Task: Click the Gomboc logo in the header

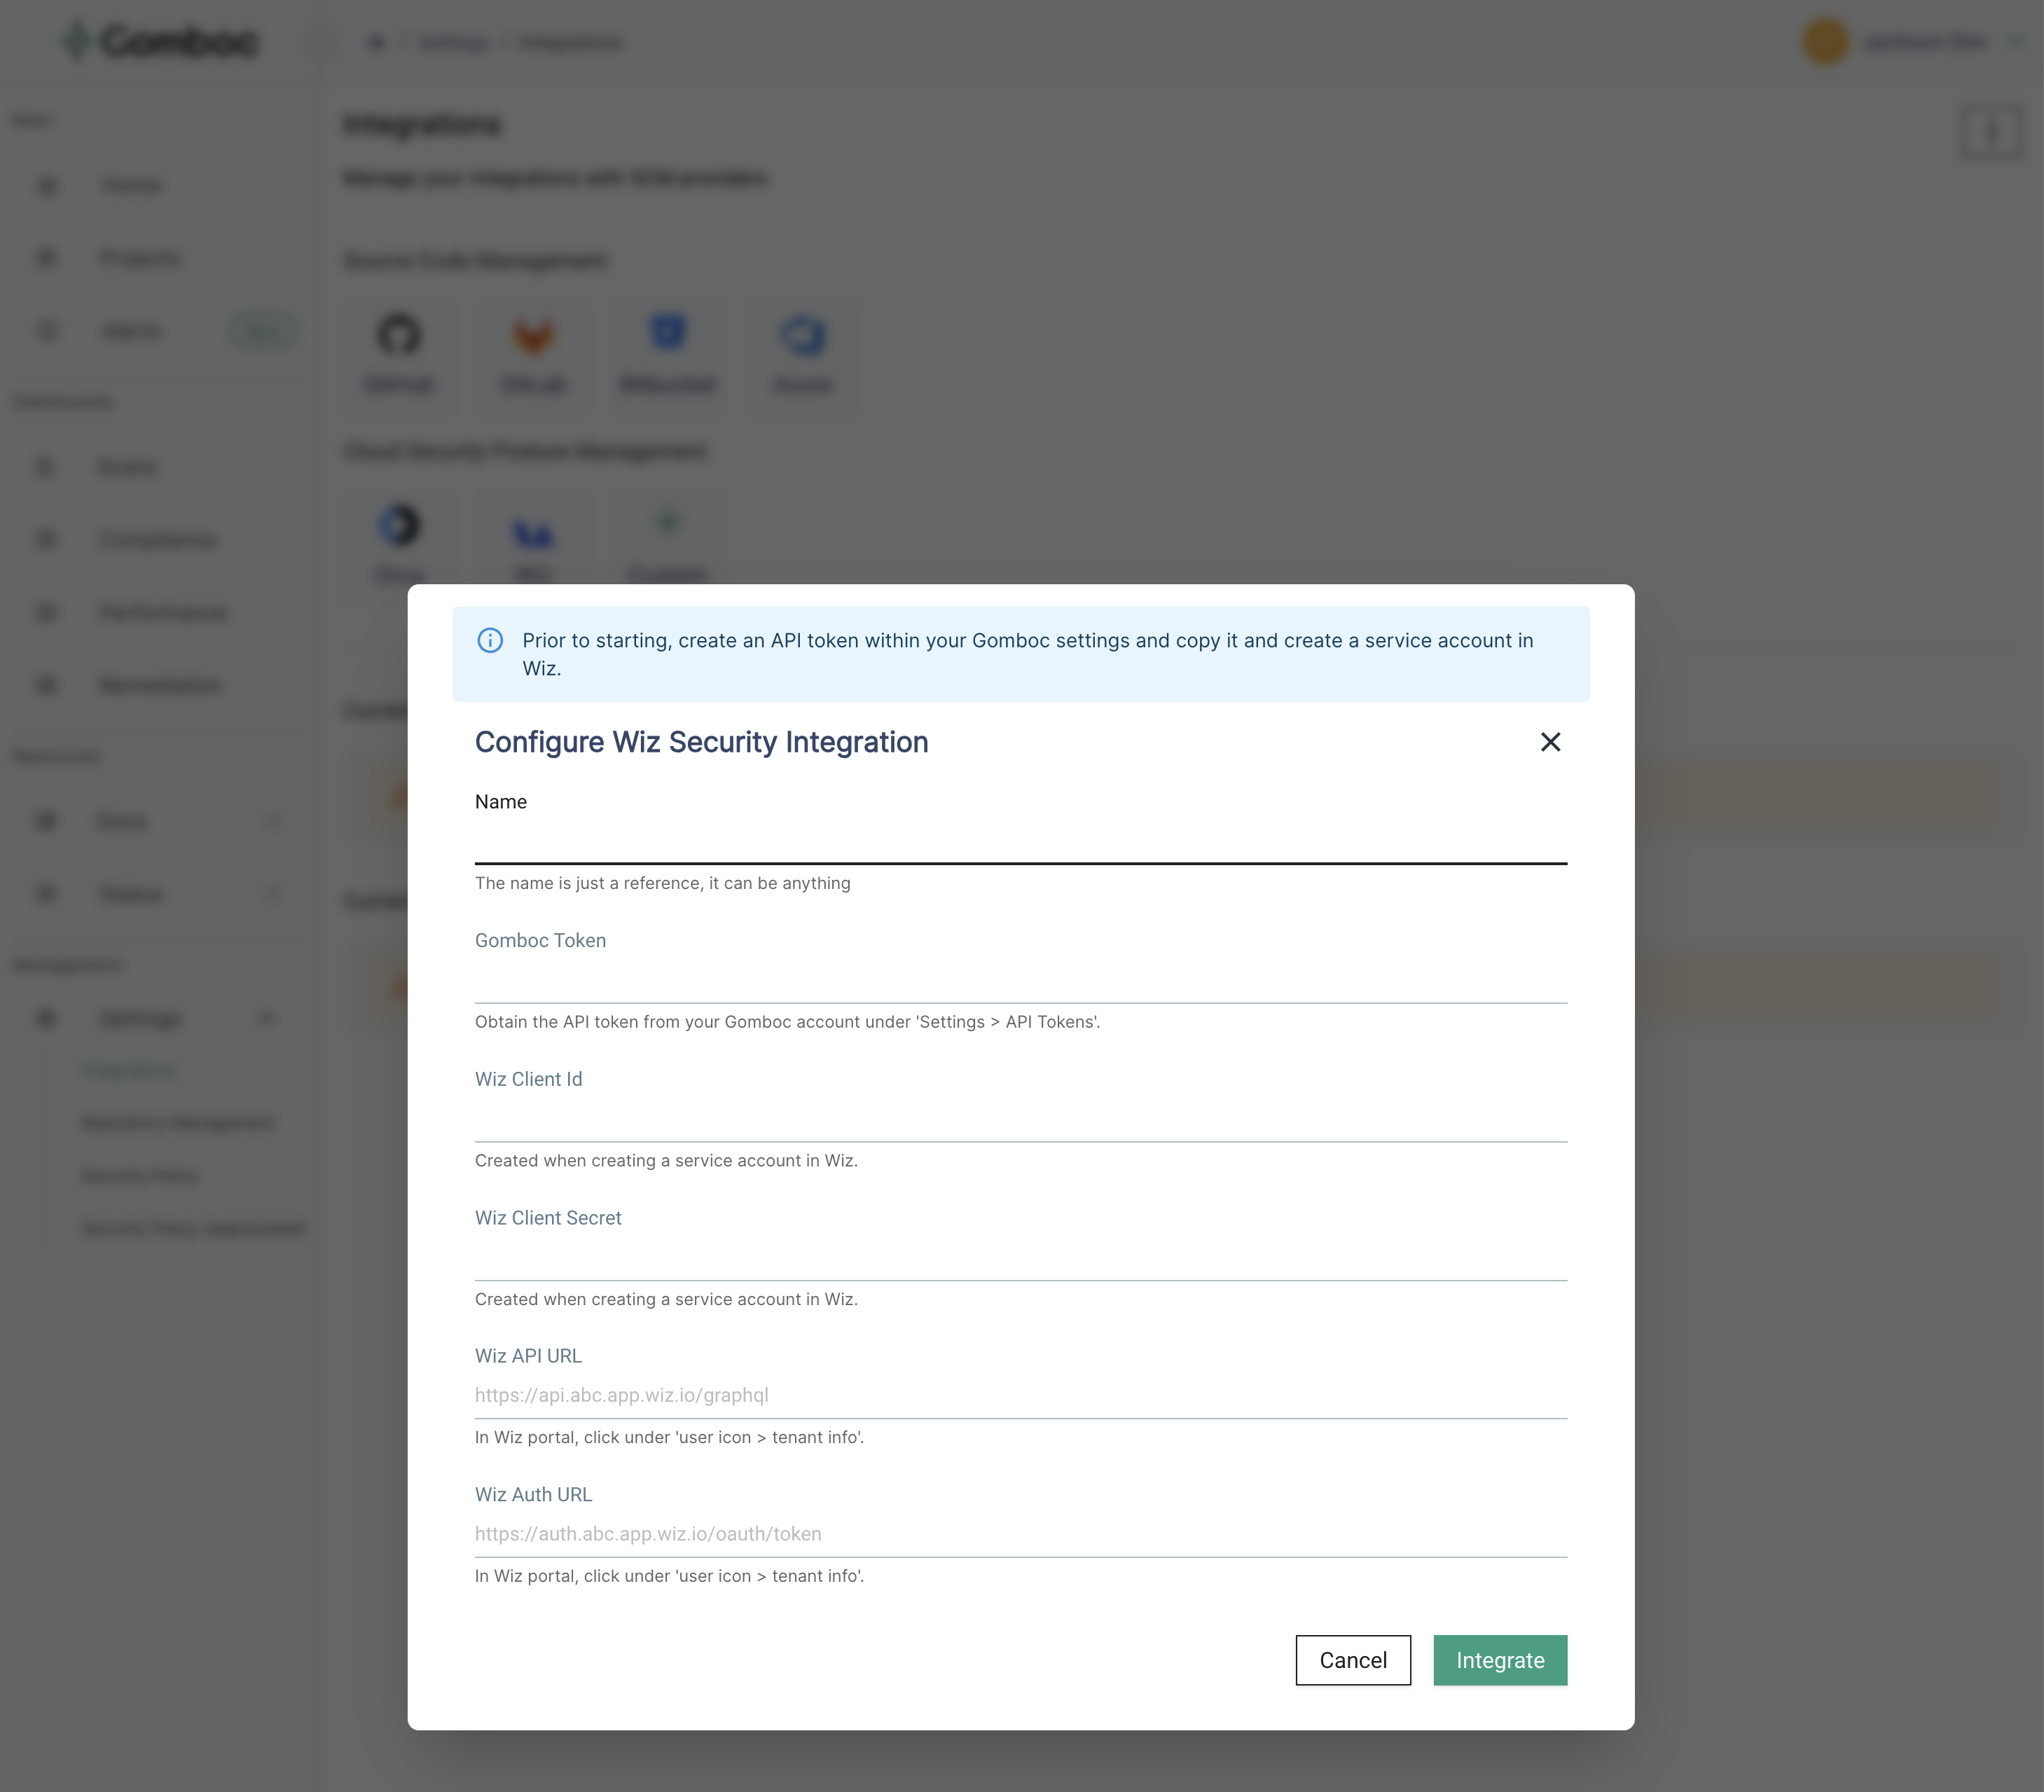Action: point(160,42)
